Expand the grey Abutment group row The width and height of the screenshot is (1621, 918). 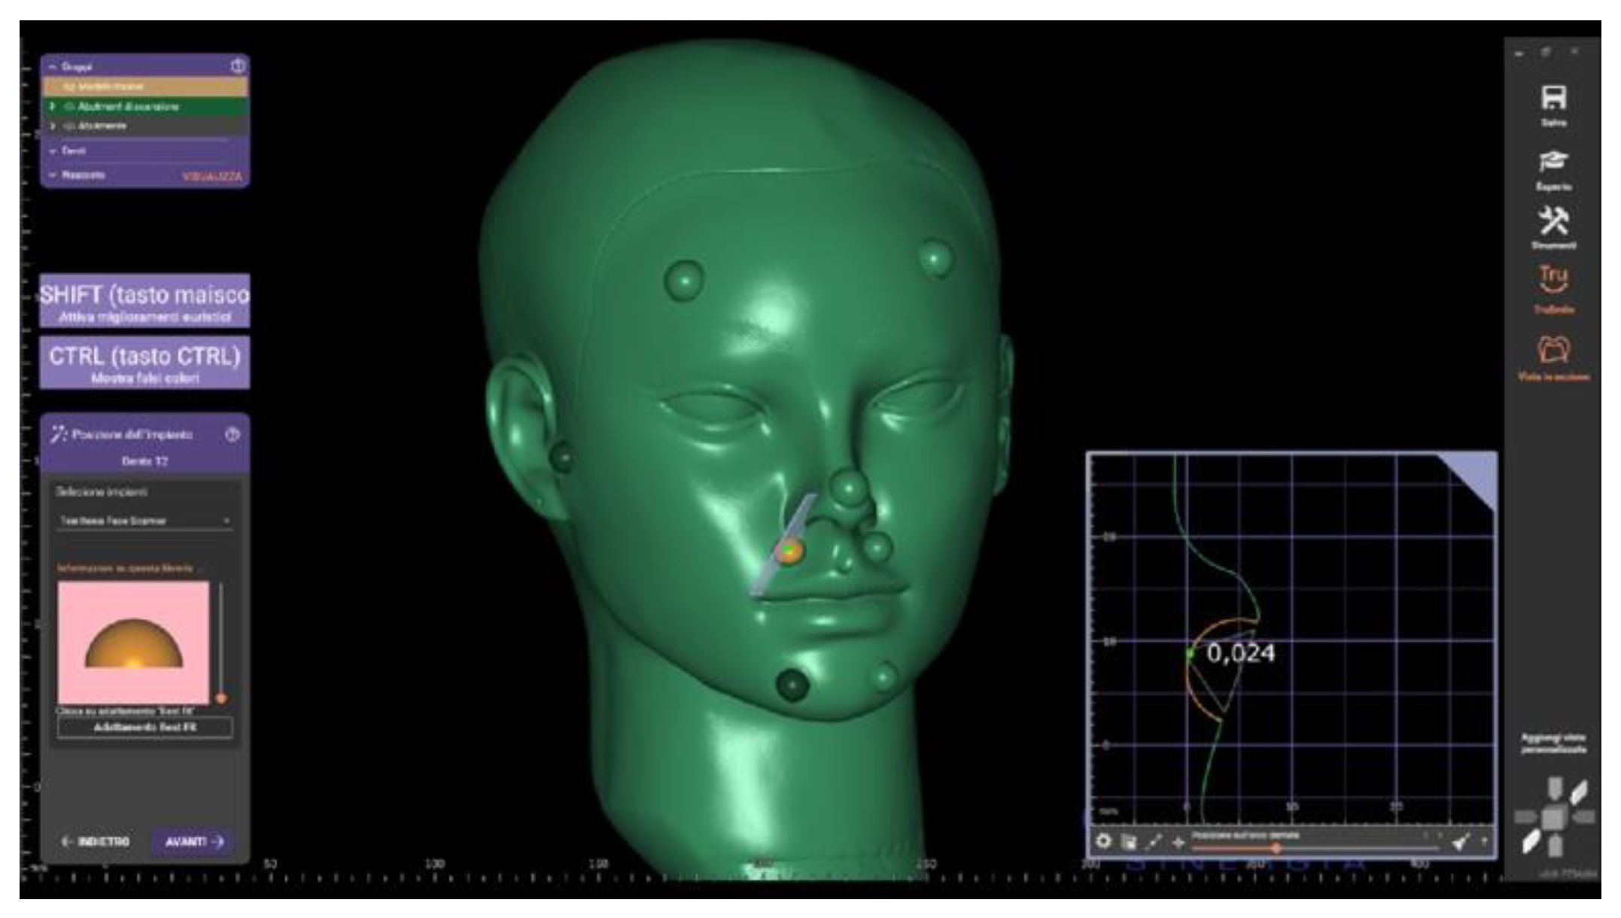pos(53,126)
